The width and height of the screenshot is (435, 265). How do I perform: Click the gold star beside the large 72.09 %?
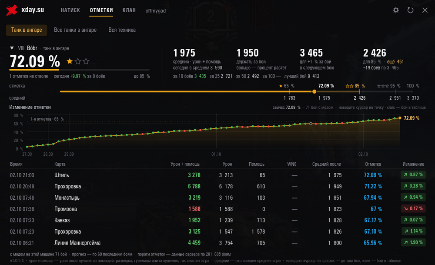click(x=70, y=61)
